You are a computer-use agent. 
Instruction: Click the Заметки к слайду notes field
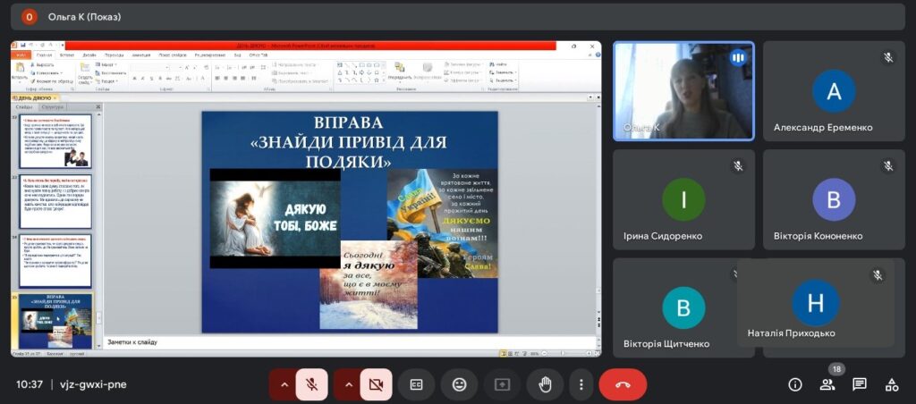tap(349, 341)
